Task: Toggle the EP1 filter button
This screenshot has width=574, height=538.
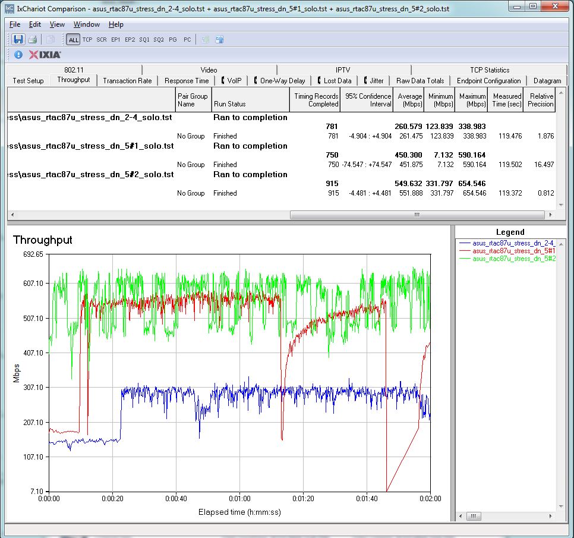Action: [x=116, y=40]
